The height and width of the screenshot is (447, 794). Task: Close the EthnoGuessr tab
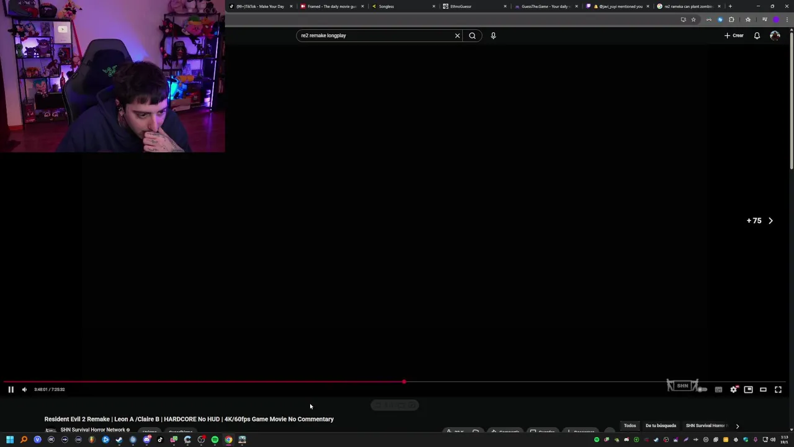505,6
